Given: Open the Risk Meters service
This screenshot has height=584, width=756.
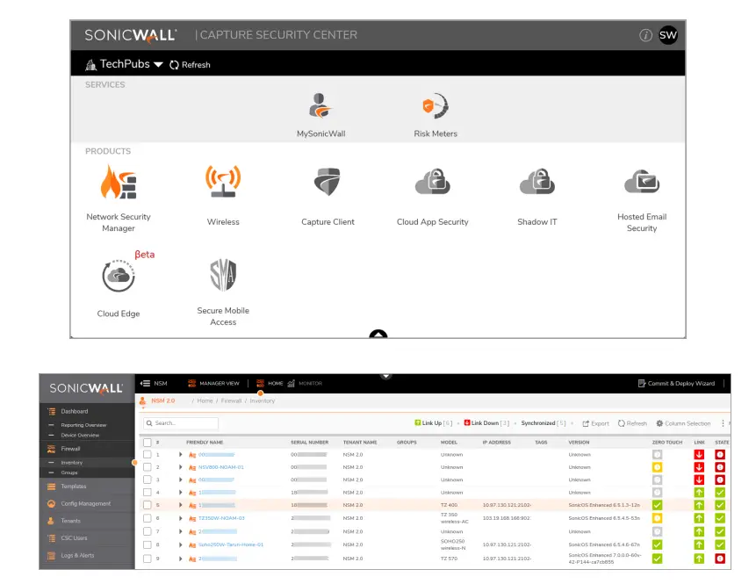Looking at the screenshot, I should click(x=435, y=115).
